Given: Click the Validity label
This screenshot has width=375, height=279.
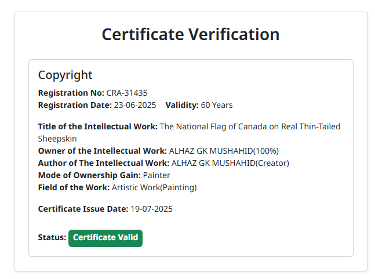Looking at the screenshot, I should [181, 105].
